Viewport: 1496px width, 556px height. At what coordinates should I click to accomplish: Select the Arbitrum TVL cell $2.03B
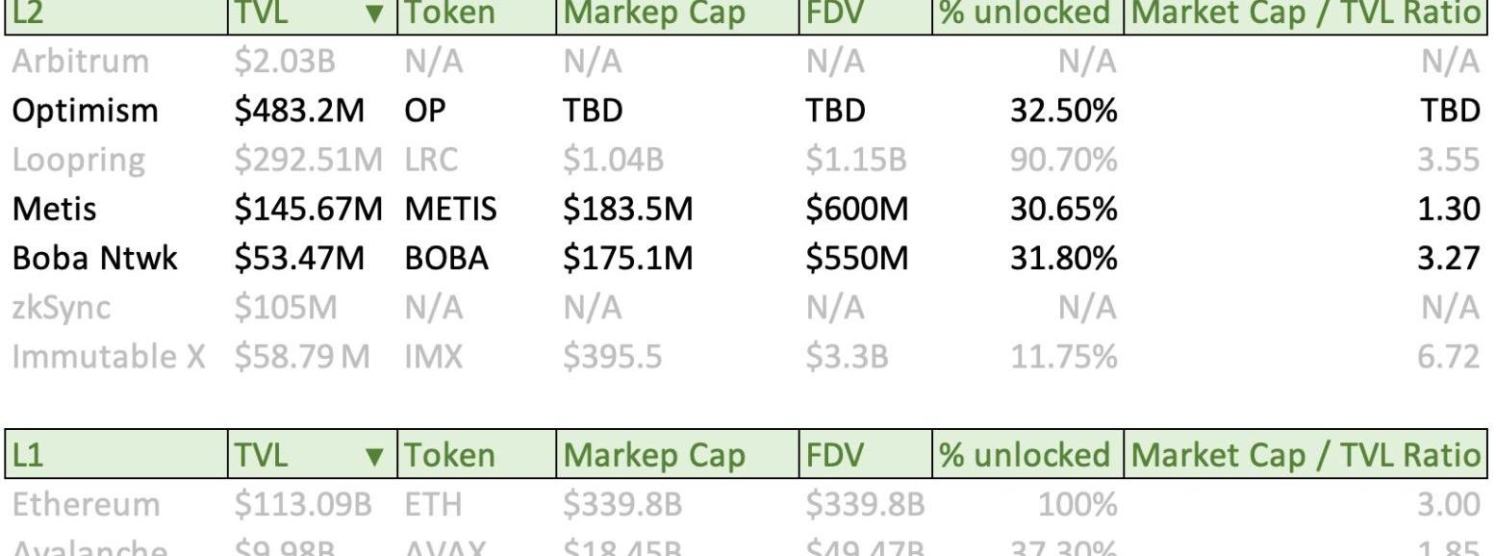tap(285, 62)
